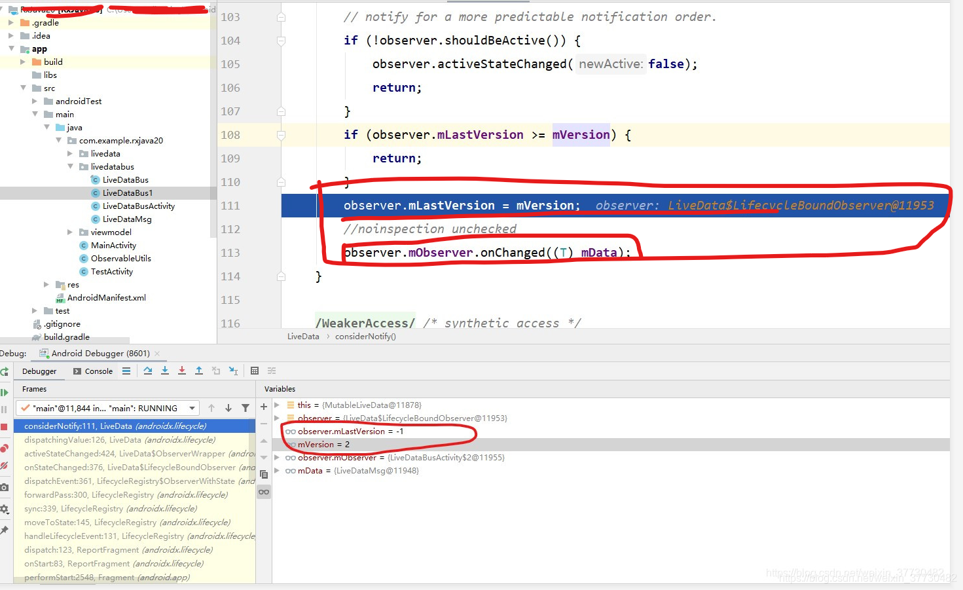Screen dimensions: 963x590
Task: Collapse the livedatabus package
Action: point(70,166)
